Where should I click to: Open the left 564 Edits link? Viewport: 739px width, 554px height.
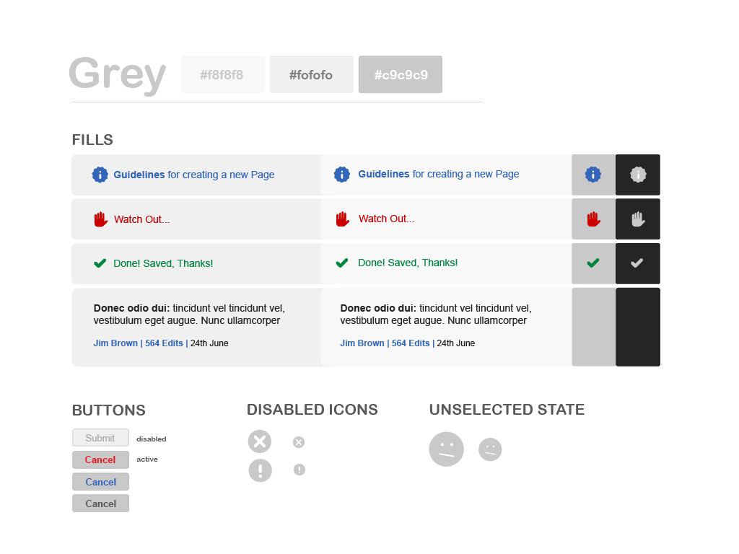164,343
